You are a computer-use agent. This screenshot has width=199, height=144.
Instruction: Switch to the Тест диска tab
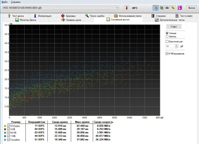pyautogui.click(x=16, y=16)
